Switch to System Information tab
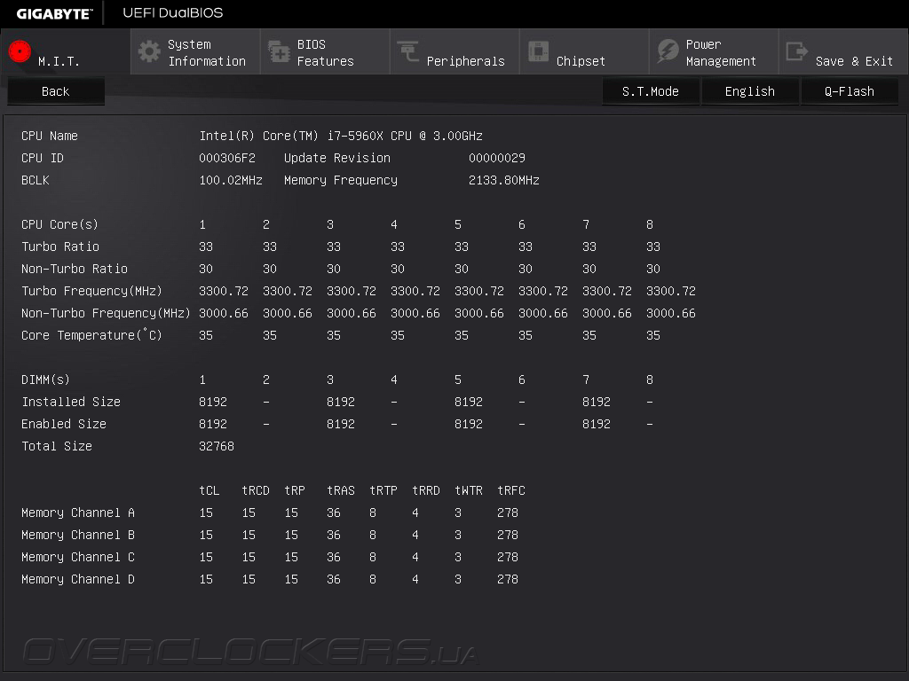909x681 pixels. pos(195,52)
